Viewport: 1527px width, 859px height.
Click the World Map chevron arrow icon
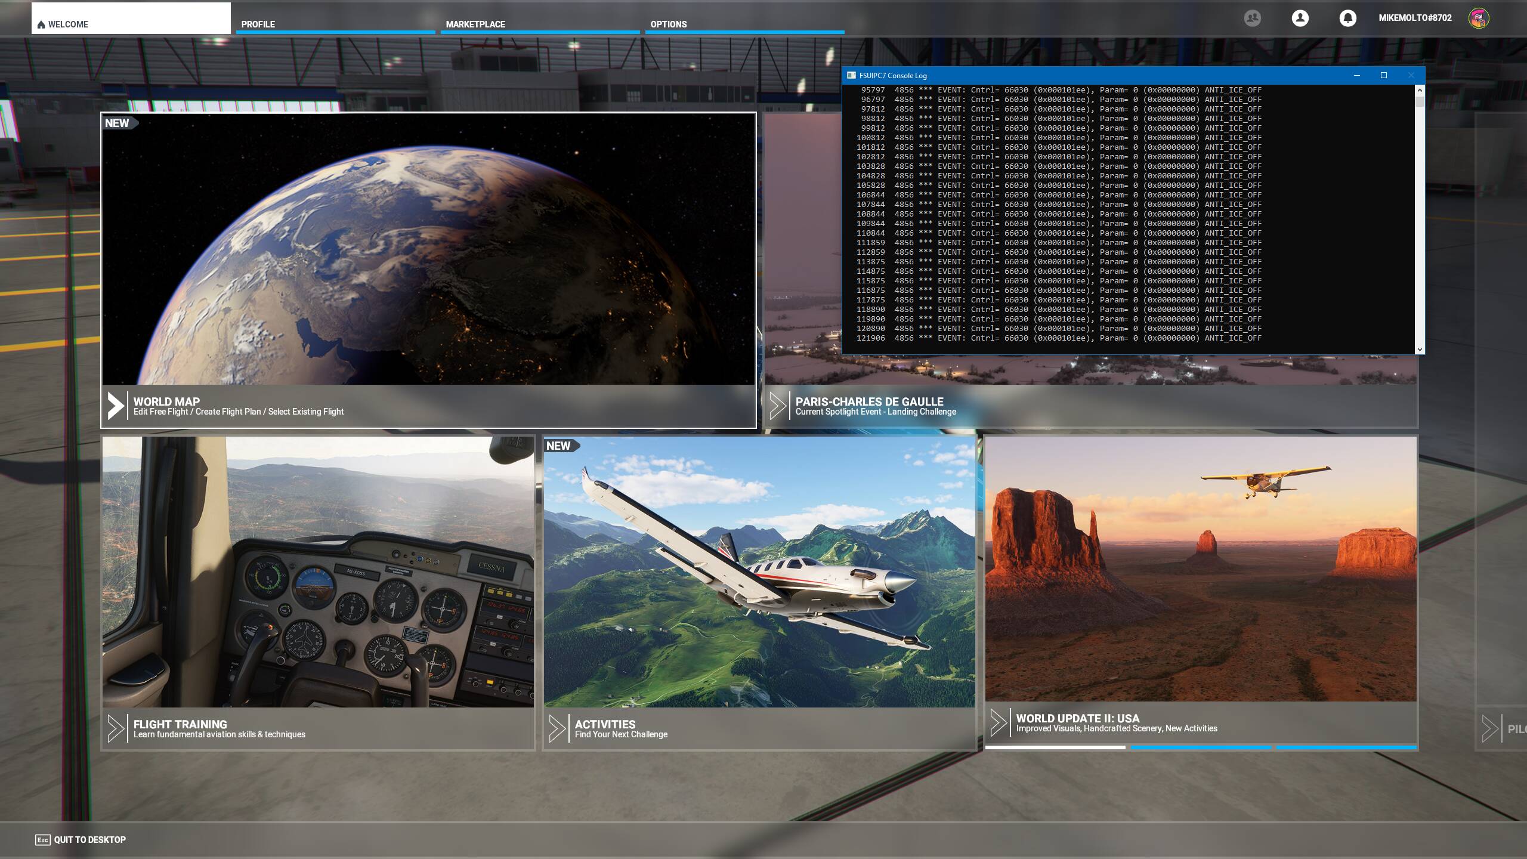pos(115,406)
